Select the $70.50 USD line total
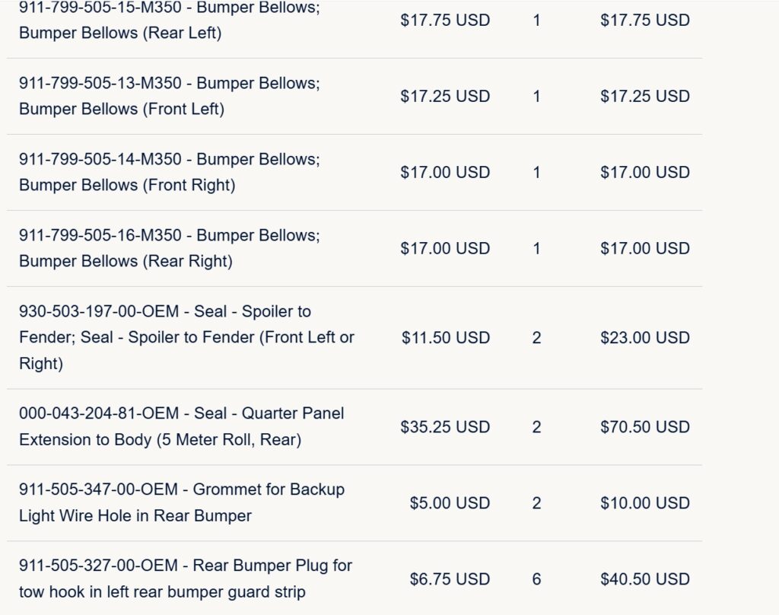779x615 pixels. 645,427
